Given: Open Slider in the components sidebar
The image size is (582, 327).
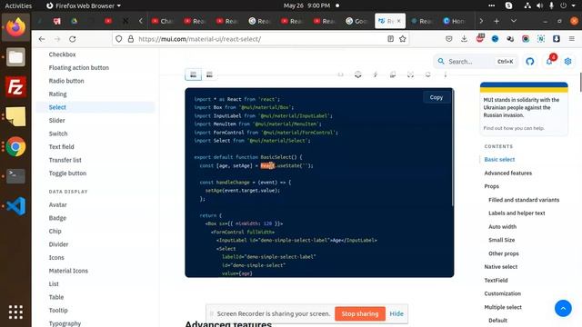Looking at the screenshot, I should coord(56,121).
